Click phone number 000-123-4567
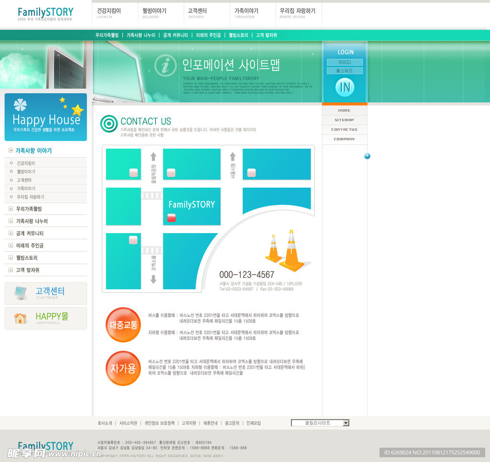The height and width of the screenshot is (462, 490). pyautogui.click(x=246, y=275)
